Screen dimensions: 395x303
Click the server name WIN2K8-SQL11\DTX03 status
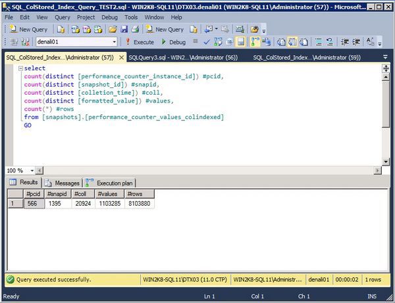(x=185, y=279)
